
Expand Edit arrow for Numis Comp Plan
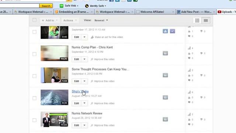coord(84,59)
